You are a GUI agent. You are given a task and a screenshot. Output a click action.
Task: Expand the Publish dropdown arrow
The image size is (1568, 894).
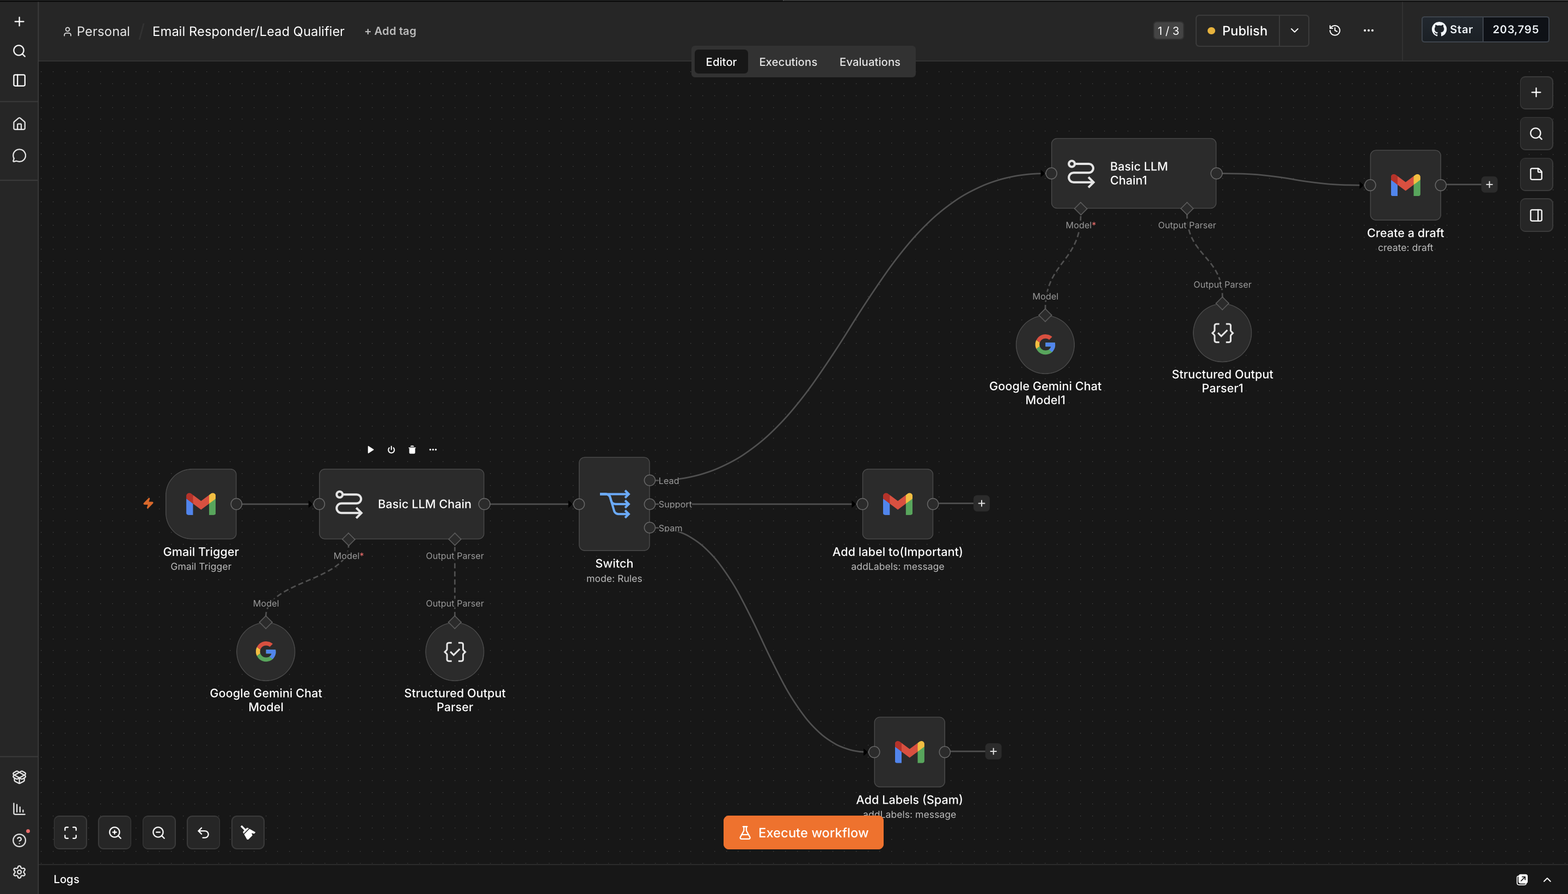1294,30
